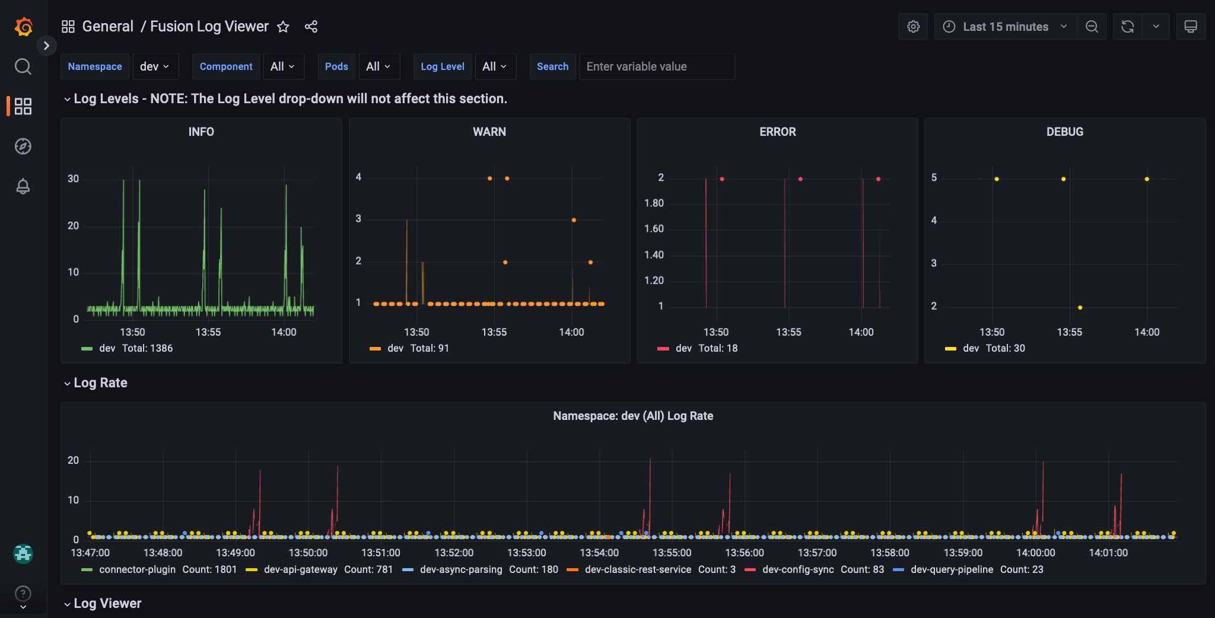Viewport: 1215px width, 618px height.
Task: Open the WARN panel title menu
Action: [x=489, y=132]
